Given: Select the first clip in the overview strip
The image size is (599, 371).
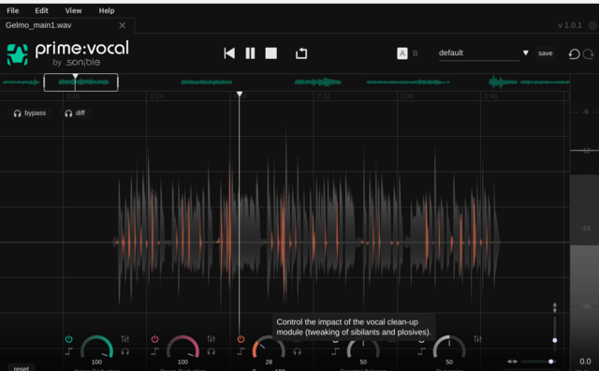Looking at the screenshot, I should click(21, 82).
